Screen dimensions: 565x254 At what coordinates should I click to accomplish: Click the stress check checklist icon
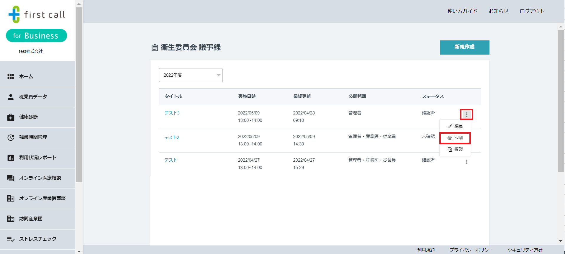click(x=11, y=239)
